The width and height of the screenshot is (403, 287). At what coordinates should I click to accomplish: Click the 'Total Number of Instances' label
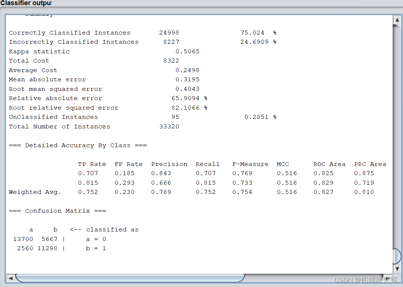click(59, 127)
